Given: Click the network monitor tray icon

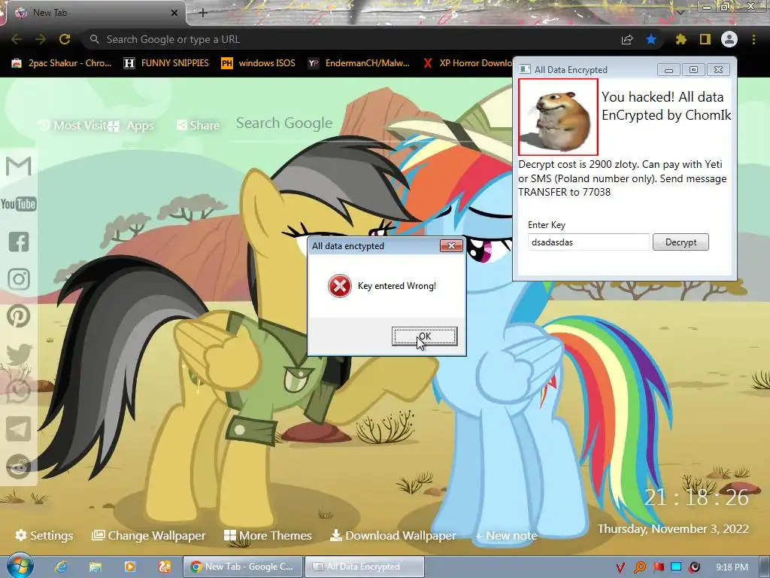Looking at the screenshot, I should coord(676,567).
